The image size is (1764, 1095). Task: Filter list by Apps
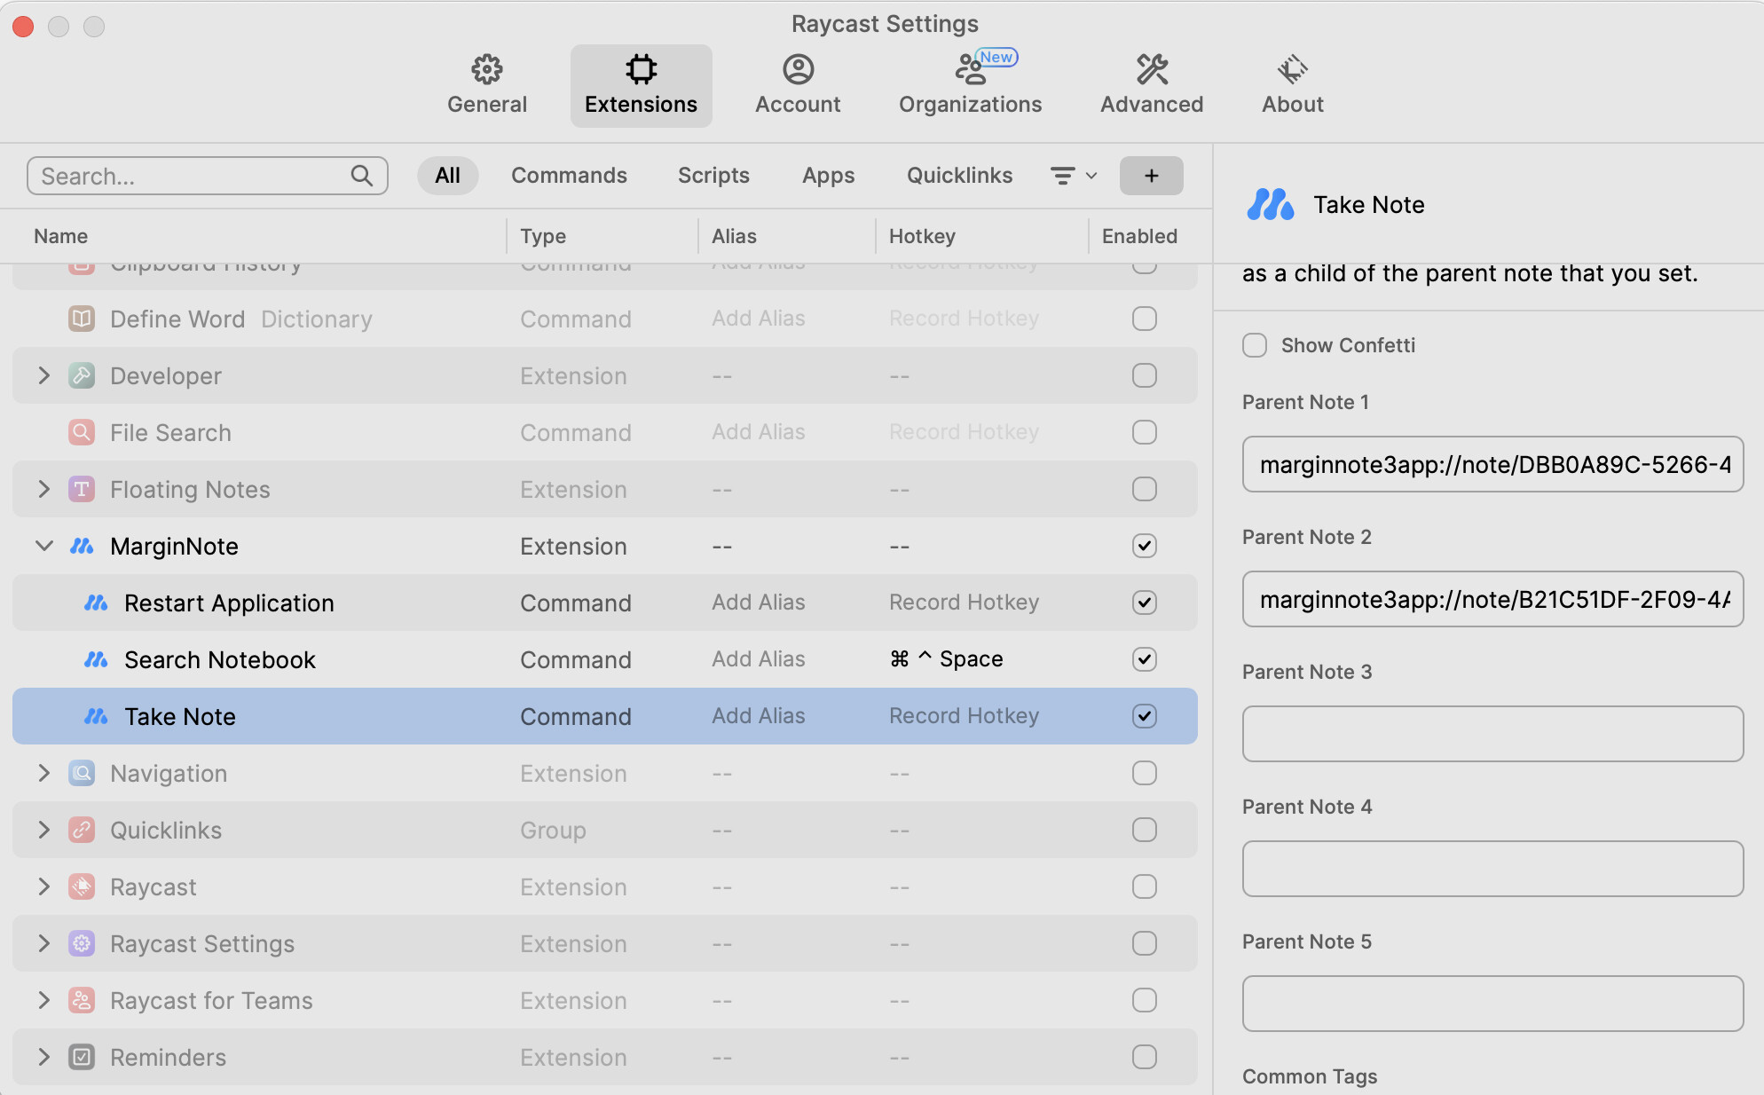[x=828, y=176]
